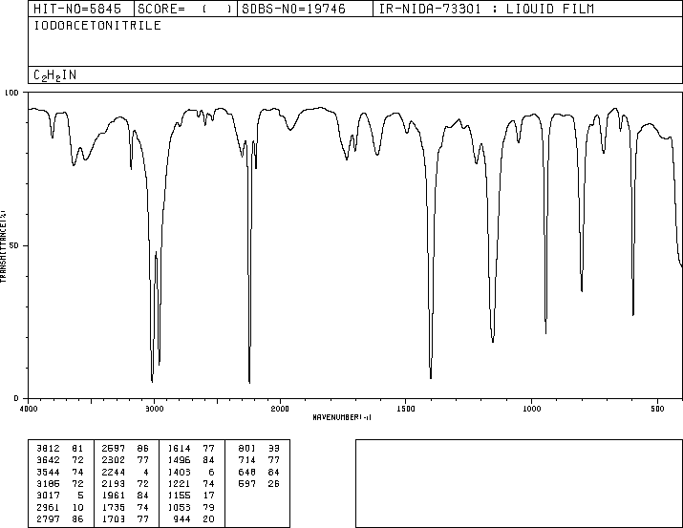The height and width of the screenshot is (528, 683).
Task: Click the HIT-NO=5845 header cell
Action: coord(80,9)
